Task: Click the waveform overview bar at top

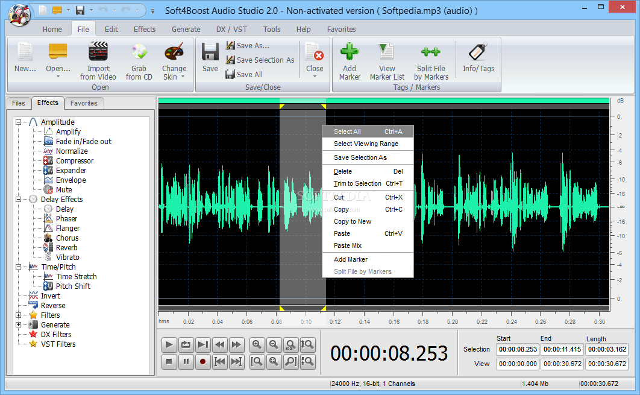Action: click(384, 101)
